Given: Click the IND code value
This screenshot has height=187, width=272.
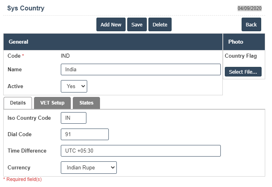Looking at the screenshot, I should pyautogui.click(x=65, y=56).
